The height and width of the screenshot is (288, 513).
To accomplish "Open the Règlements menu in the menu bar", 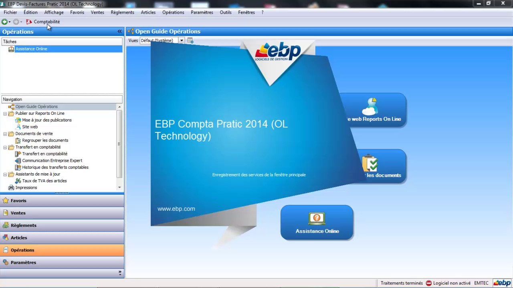I will (123, 12).
